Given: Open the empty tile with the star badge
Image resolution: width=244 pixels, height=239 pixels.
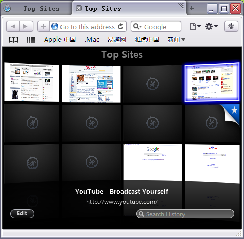Looking at the screenshot, I should click(x=212, y=123).
